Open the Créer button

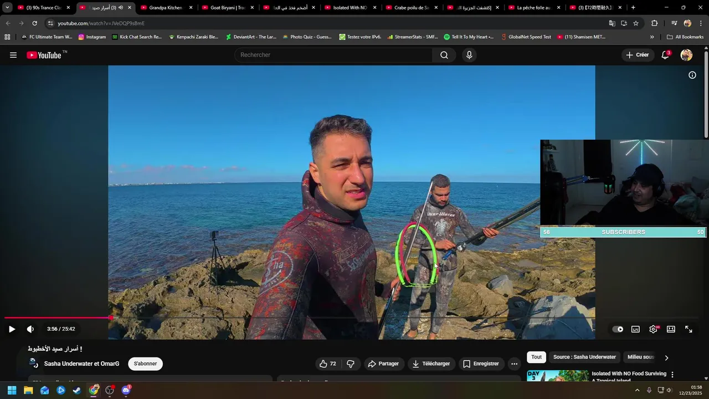pyautogui.click(x=638, y=55)
